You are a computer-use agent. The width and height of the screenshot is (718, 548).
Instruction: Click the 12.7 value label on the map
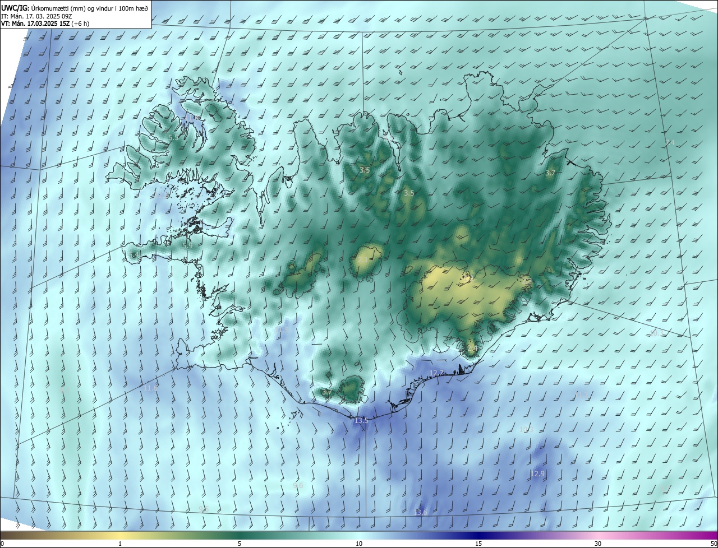coord(436,373)
